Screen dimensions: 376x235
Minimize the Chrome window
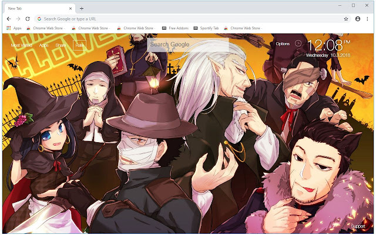[340, 5]
